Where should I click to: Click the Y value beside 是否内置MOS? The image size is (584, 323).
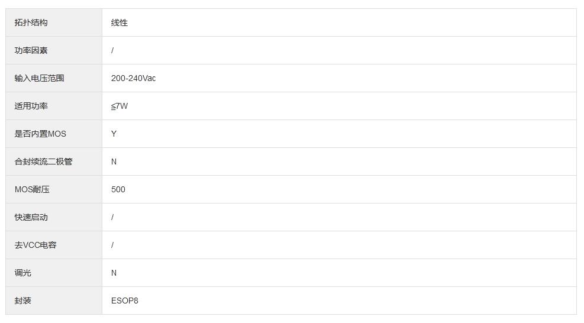click(114, 134)
